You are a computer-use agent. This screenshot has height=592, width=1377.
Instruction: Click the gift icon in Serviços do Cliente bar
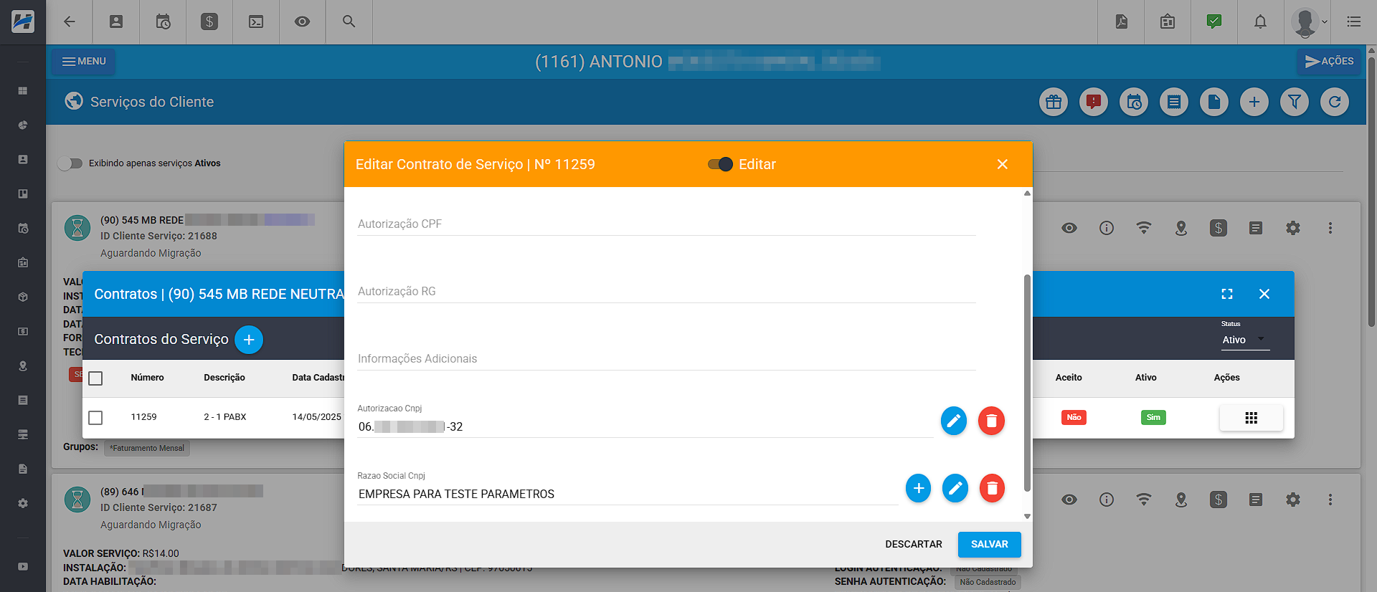1054,102
